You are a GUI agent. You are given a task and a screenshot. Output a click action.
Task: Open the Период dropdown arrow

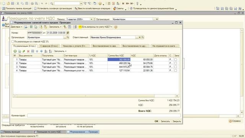[x=91, y=19]
